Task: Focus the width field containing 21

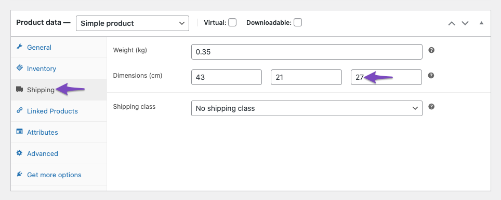Action: 307,77
